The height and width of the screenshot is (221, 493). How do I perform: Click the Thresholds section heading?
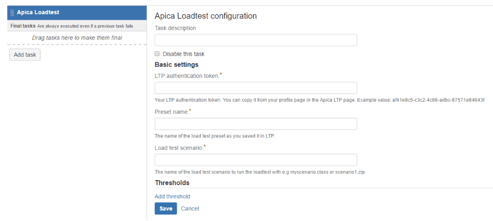click(172, 183)
